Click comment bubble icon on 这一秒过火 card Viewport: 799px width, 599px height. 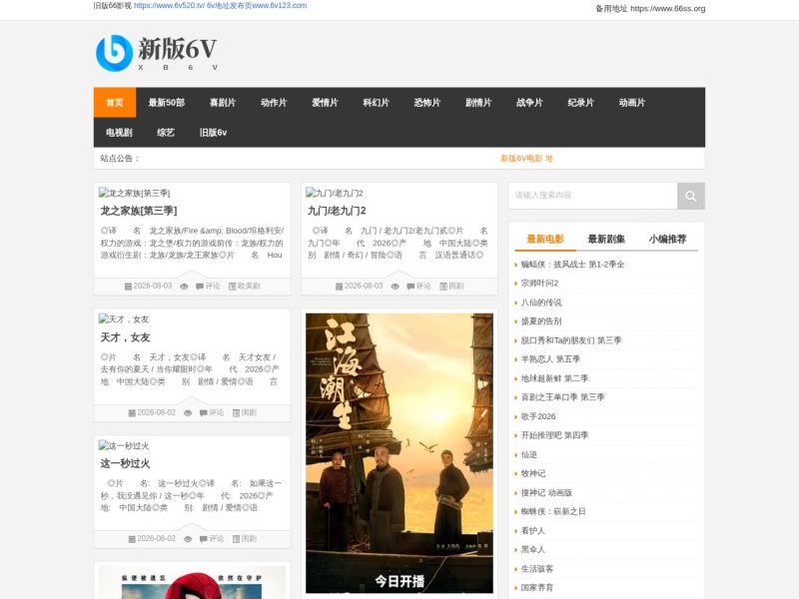[x=204, y=539]
